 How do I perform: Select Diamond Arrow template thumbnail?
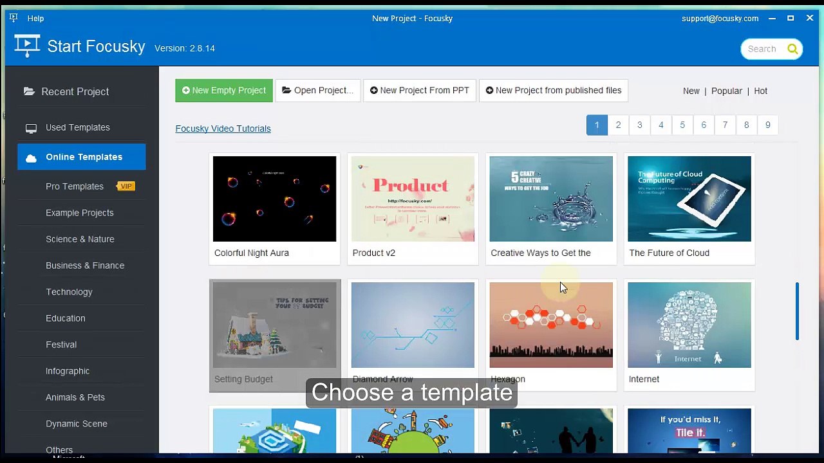[413, 325]
